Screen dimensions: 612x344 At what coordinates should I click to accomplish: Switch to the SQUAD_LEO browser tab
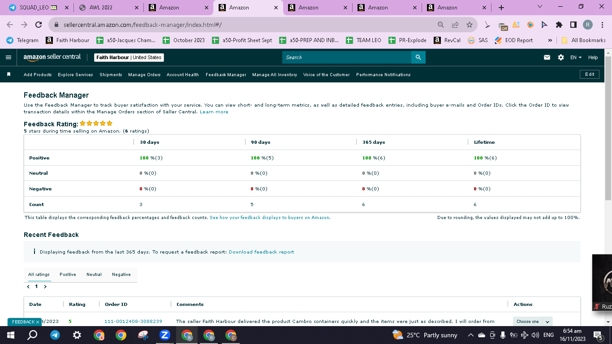tap(39, 8)
